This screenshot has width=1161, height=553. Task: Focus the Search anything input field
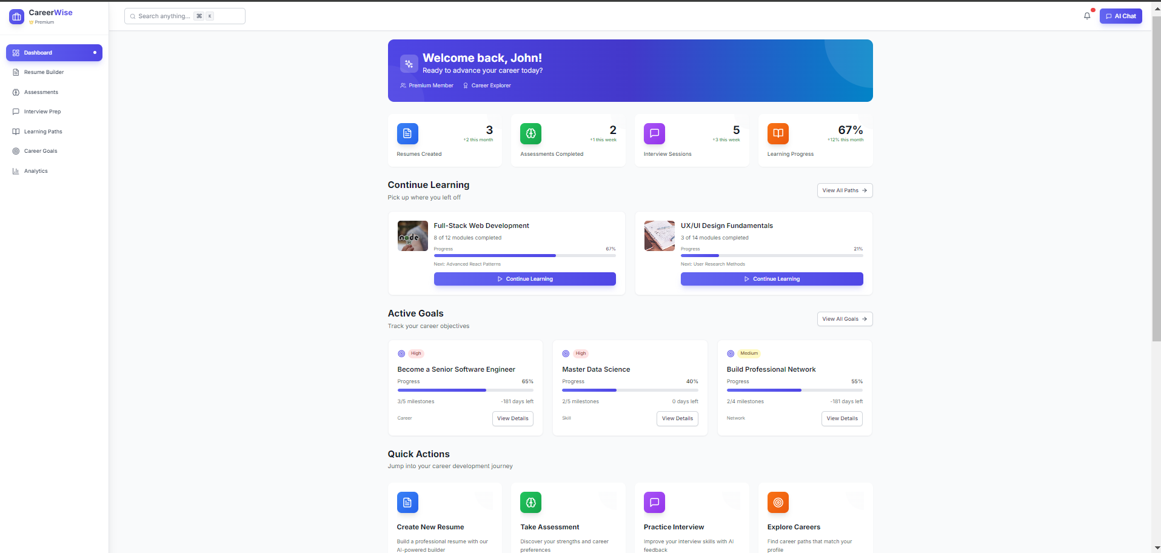point(185,16)
